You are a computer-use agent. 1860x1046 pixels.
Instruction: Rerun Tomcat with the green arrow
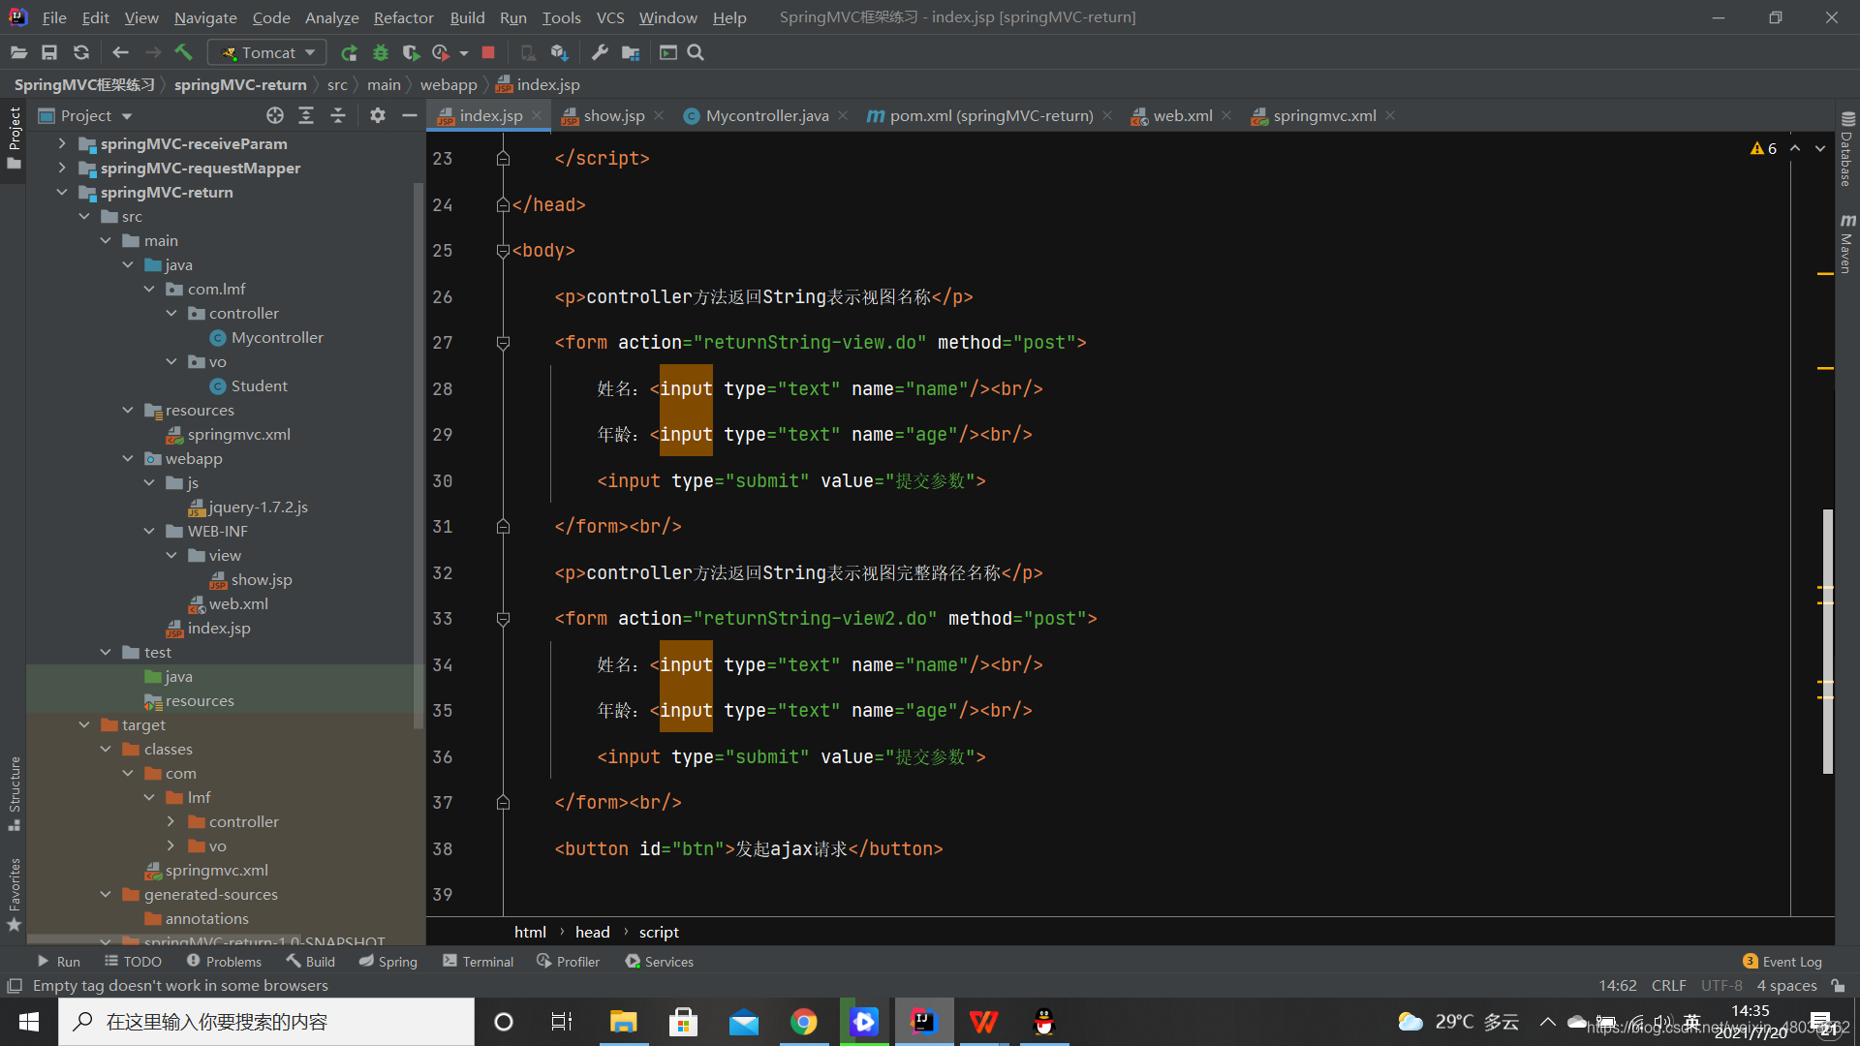point(350,52)
